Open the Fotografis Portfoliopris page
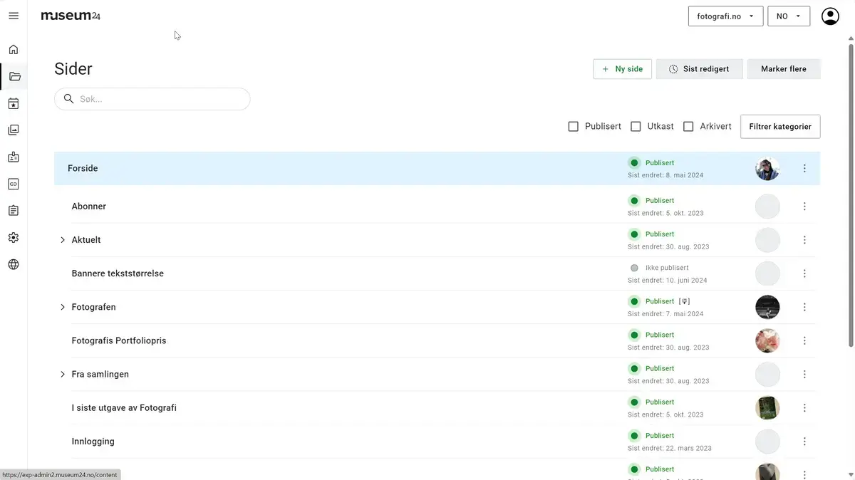The image size is (855, 480). click(119, 341)
